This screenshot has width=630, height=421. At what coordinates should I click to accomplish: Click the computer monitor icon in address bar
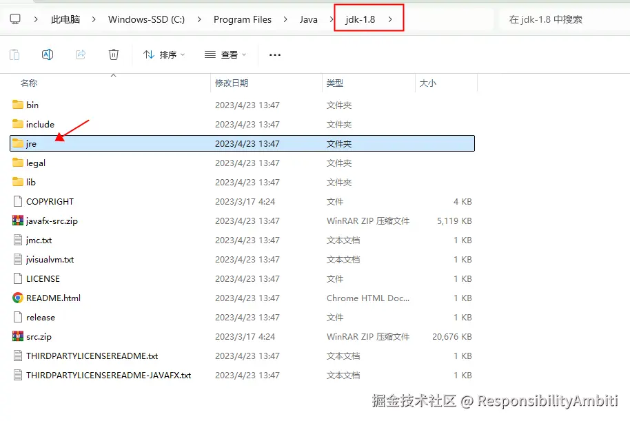click(15, 19)
